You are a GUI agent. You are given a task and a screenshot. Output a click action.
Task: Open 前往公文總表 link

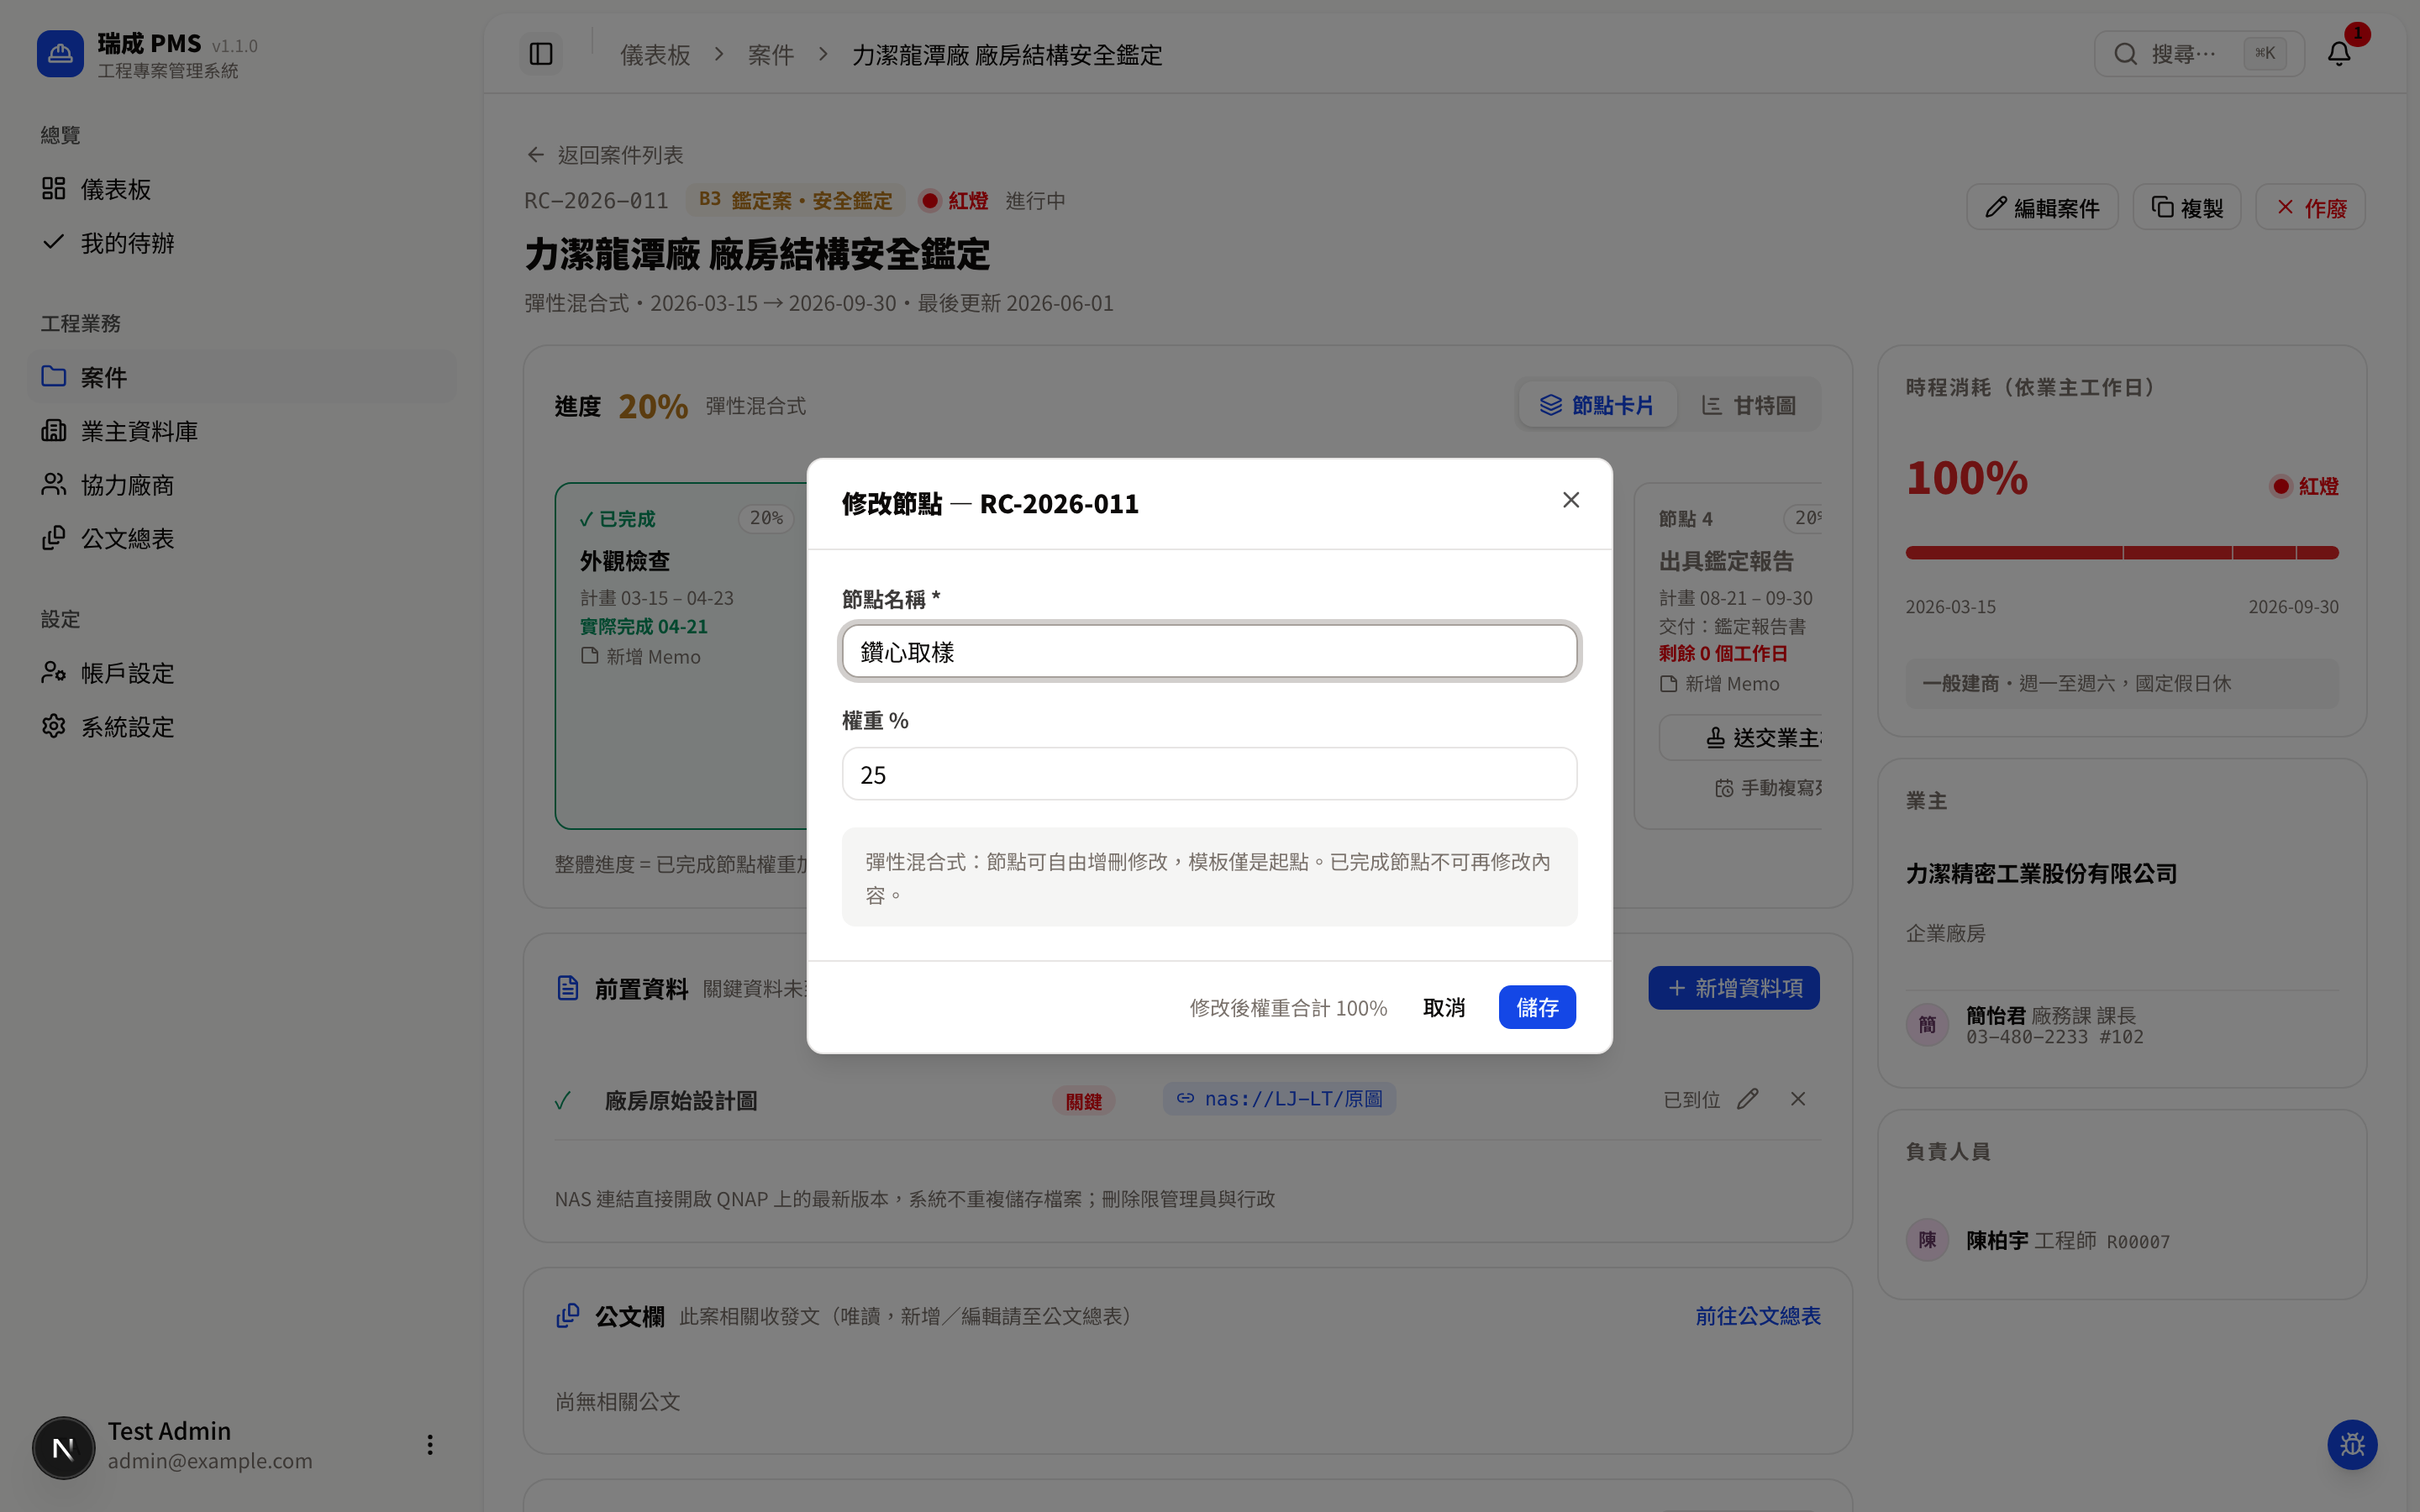coord(1758,1316)
